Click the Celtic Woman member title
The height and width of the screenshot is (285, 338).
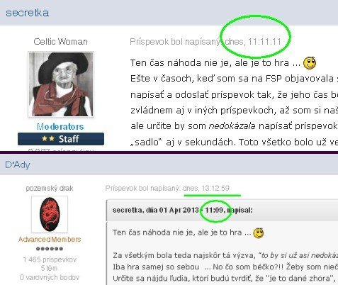click(60, 42)
